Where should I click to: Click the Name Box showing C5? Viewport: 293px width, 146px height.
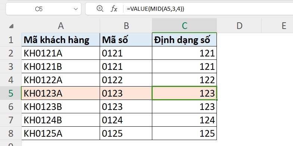pyautogui.click(x=43, y=9)
